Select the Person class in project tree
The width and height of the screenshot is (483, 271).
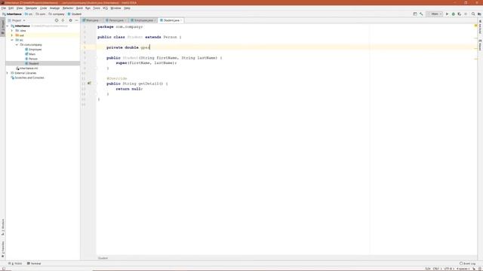click(31, 59)
